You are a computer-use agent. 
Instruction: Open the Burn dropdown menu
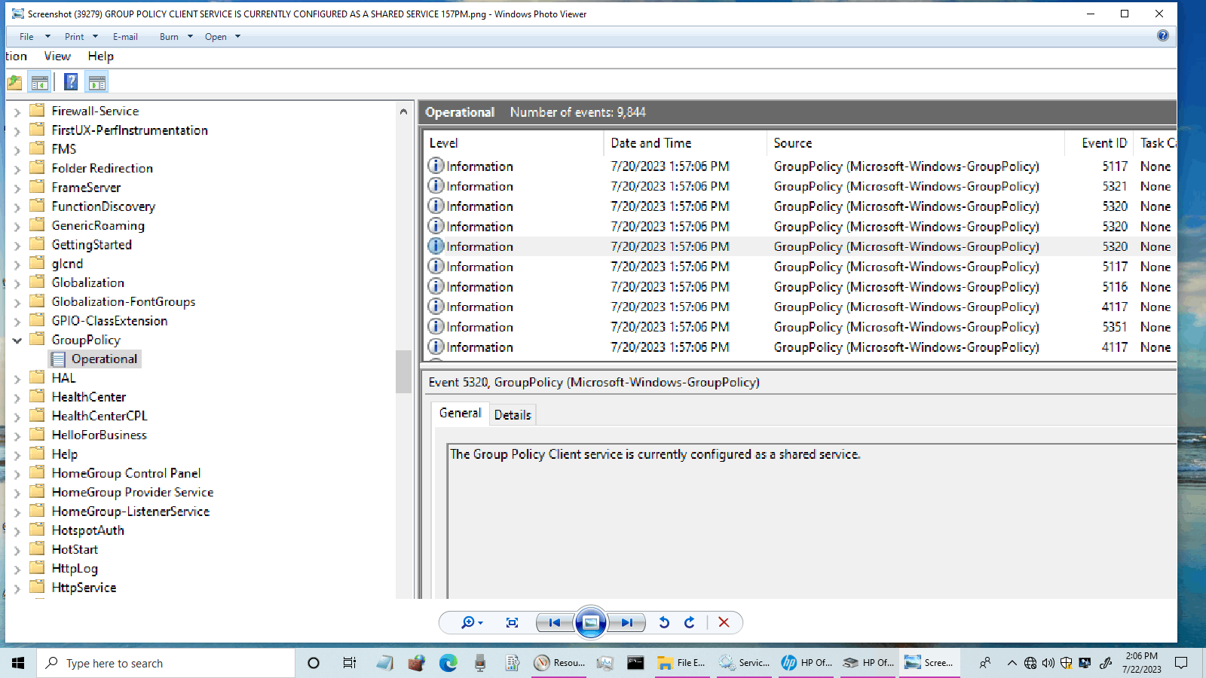pyautogui.click(x=176, y=36)
